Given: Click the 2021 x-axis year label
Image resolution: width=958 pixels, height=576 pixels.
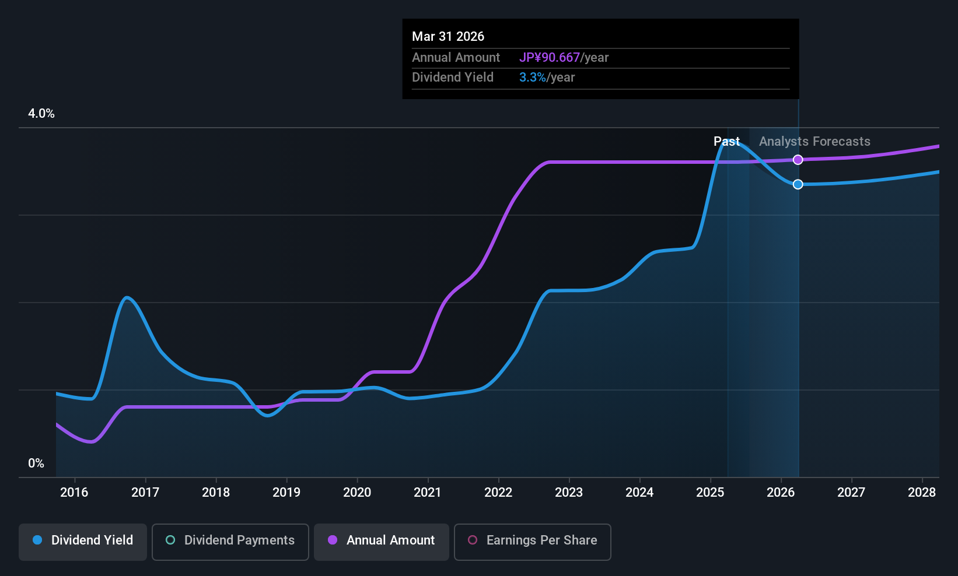Looking at the screenshot, I should 428,493.
